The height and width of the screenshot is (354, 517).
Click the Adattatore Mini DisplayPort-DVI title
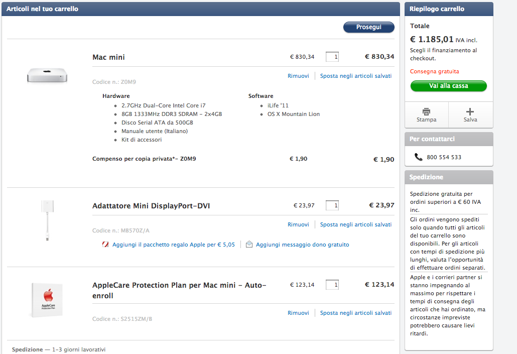tap(151, 206)
